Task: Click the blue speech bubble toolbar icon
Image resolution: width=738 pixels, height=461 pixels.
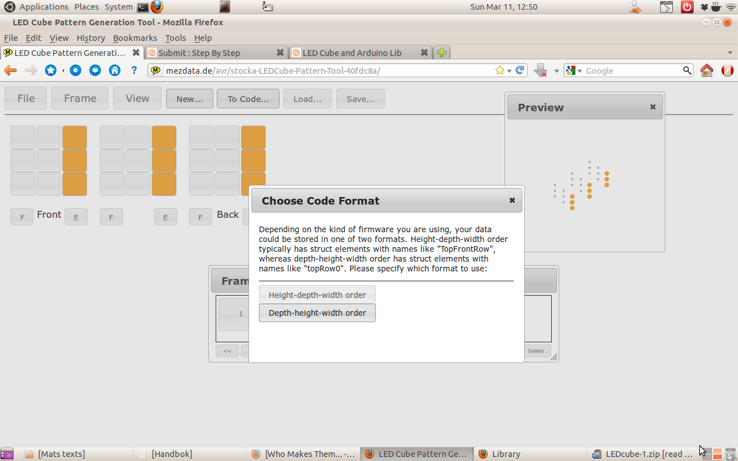Action: (x=95, y=70)
